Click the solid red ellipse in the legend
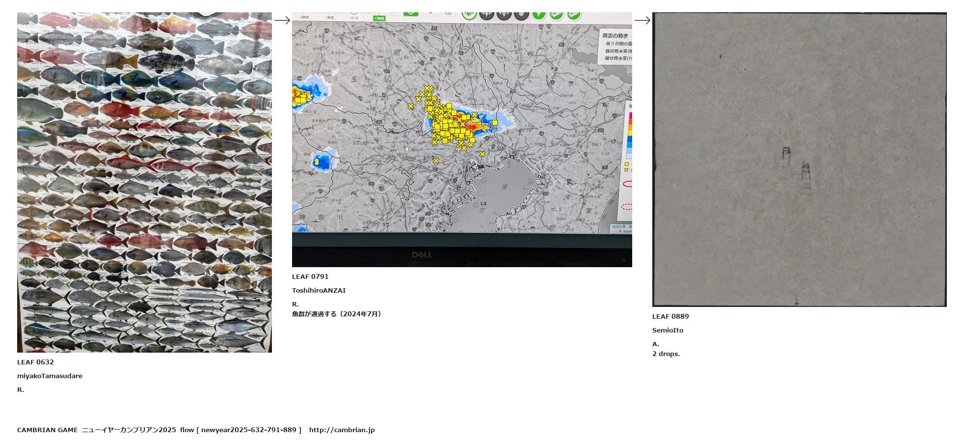 point(627,184)
